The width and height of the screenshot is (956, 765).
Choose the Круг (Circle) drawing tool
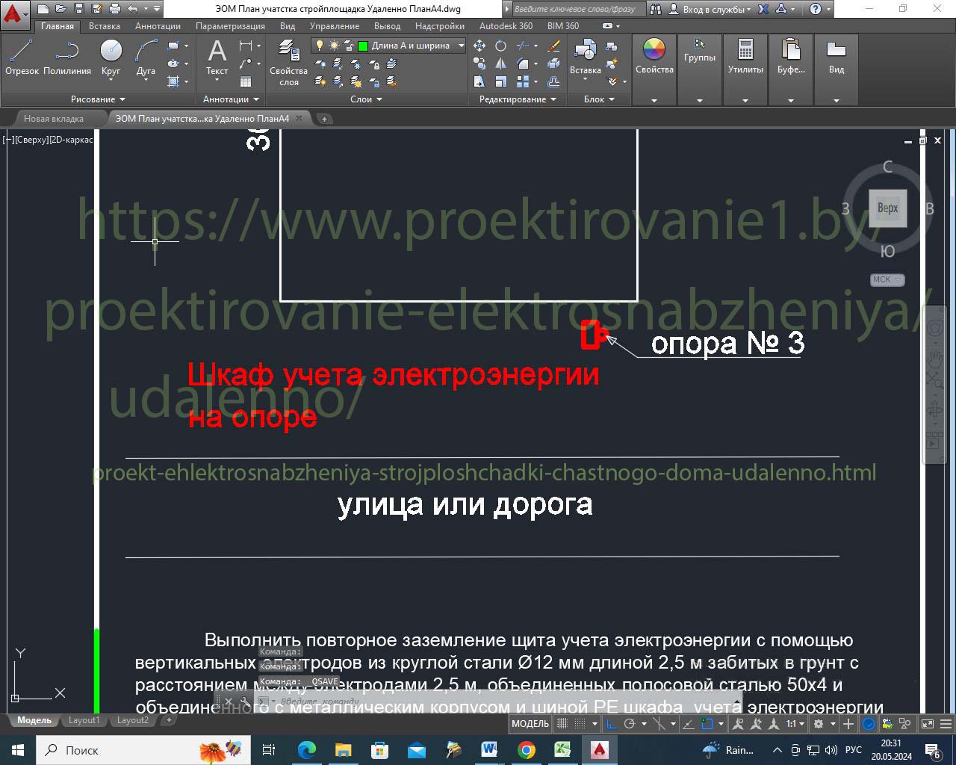[111, 57]
